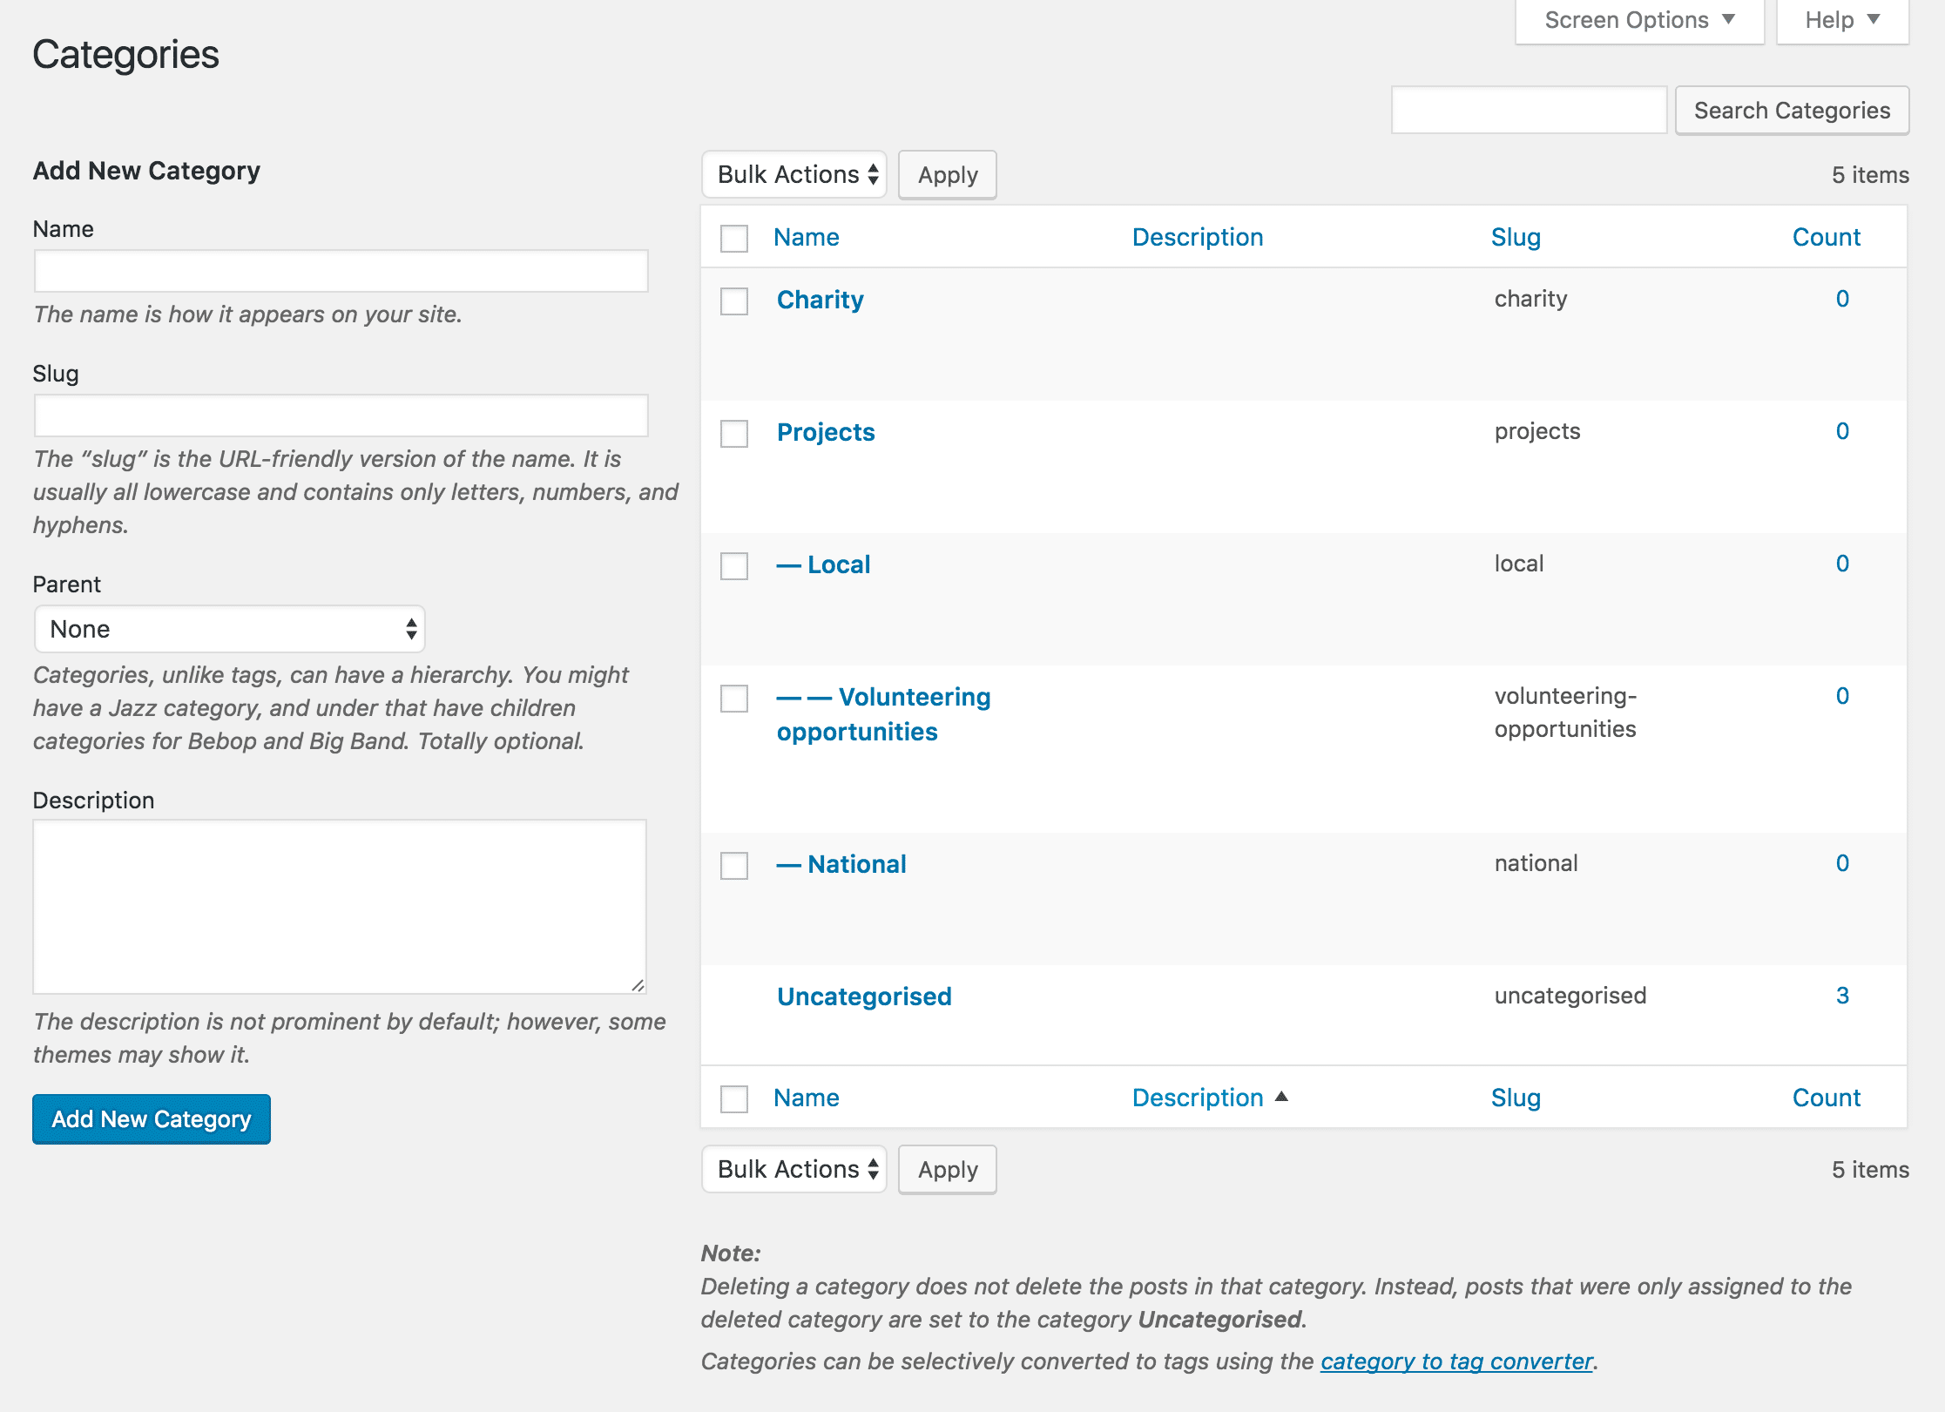Check the Projects row checkbox
Image resolution: width=1945 pixels, height=1412 pixels.
[733, 434]
